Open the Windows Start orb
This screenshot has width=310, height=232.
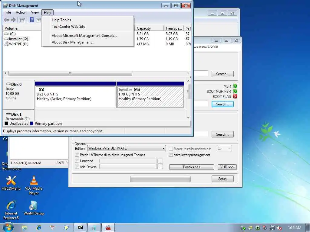pyautogui.click(x=8, y=227)
